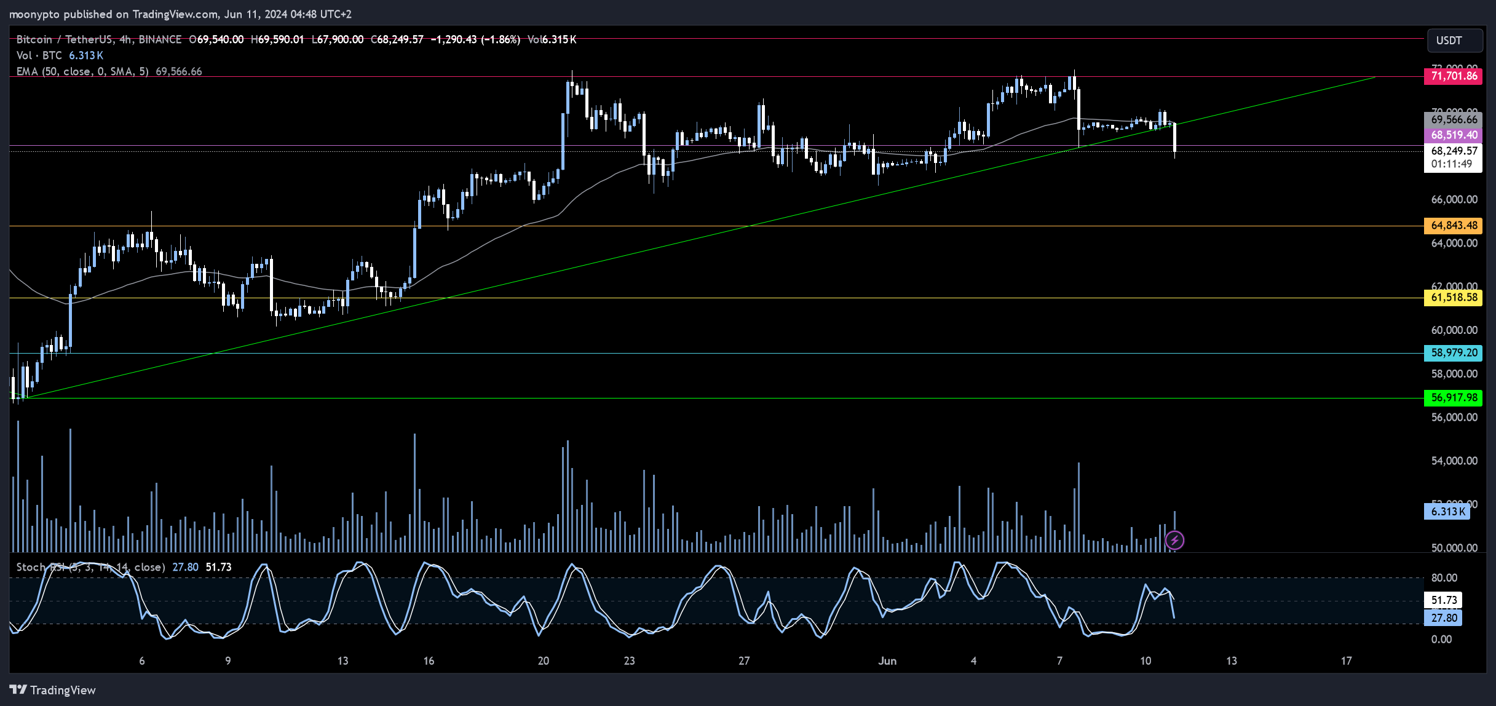Click the EMA value 69,566.66 in the legend
This screenshot has width=1496, height=706.
179,71
